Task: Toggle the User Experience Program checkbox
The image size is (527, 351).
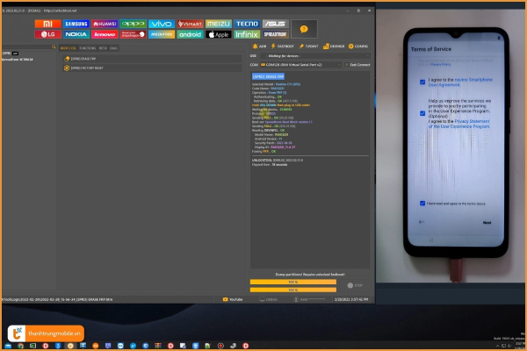Action: [422, 112]
